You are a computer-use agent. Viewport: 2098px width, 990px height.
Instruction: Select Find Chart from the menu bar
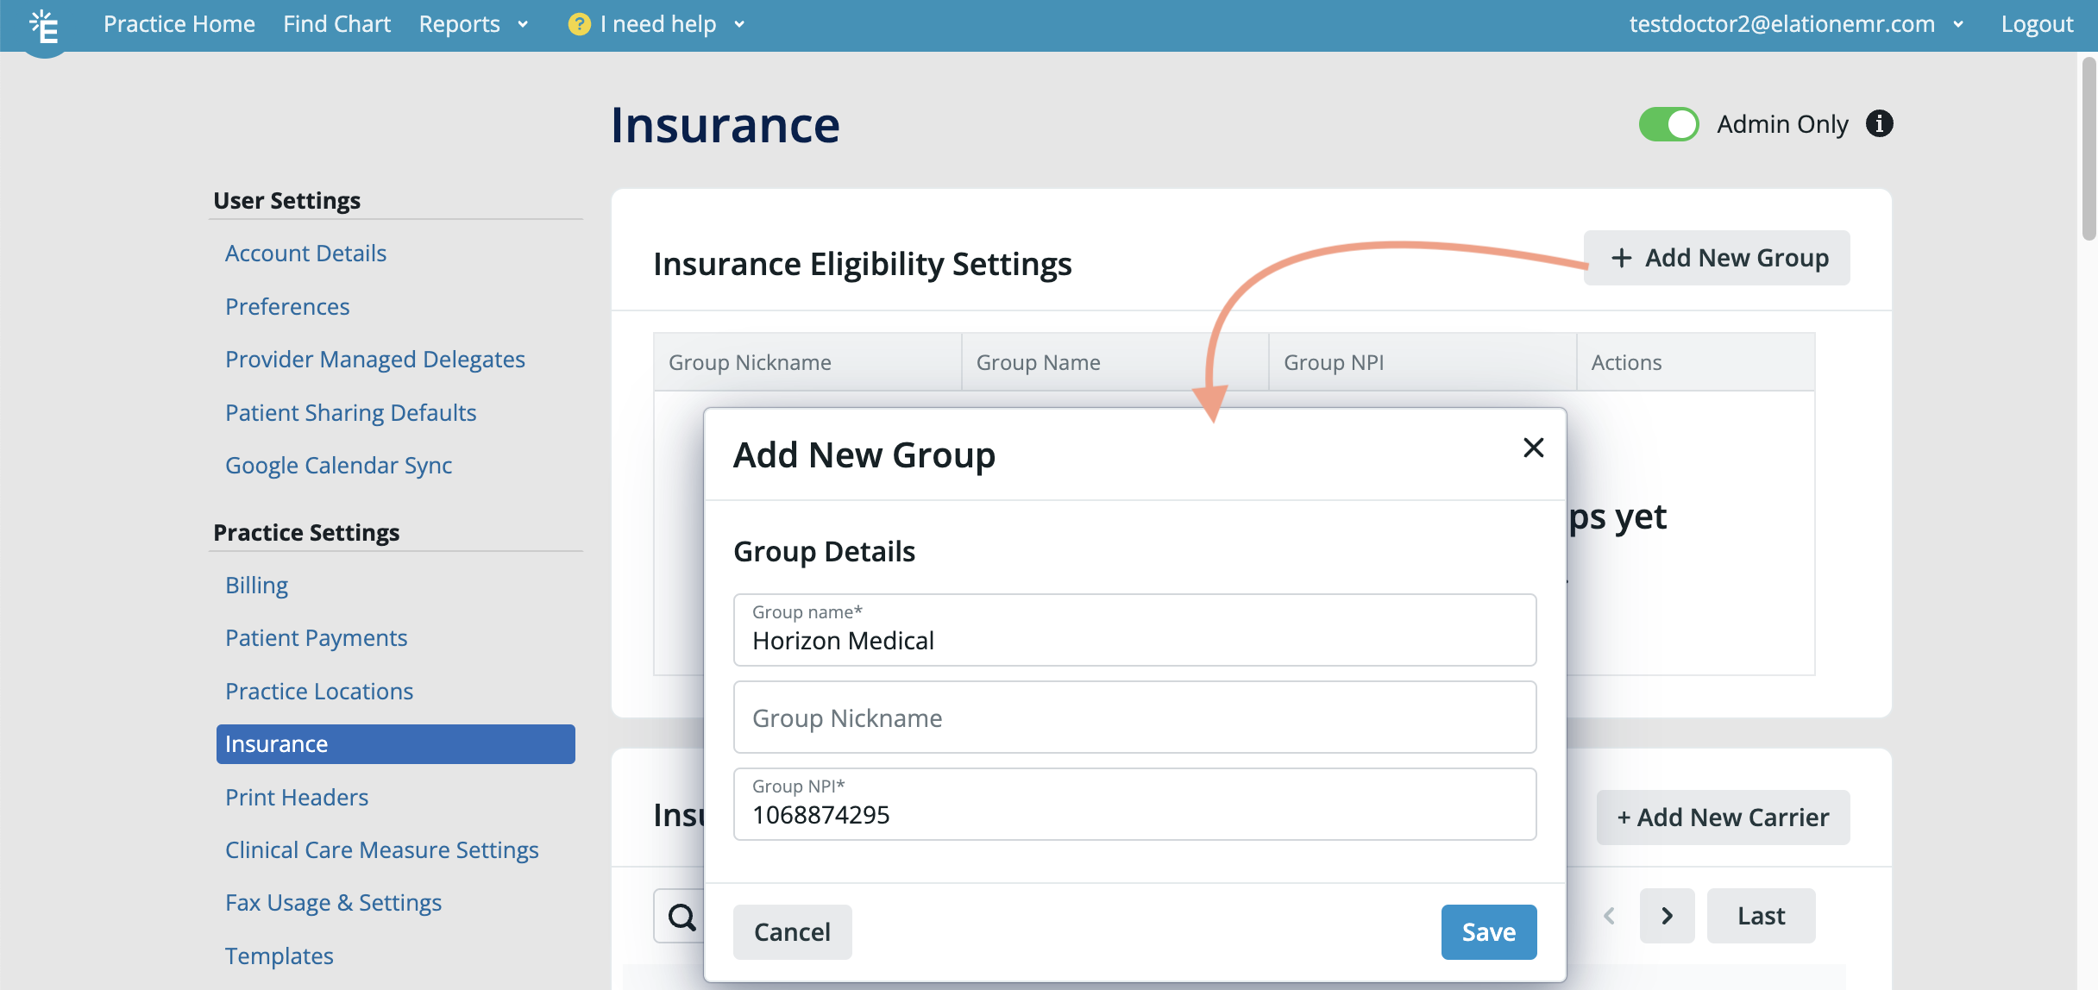click(336, 24)
